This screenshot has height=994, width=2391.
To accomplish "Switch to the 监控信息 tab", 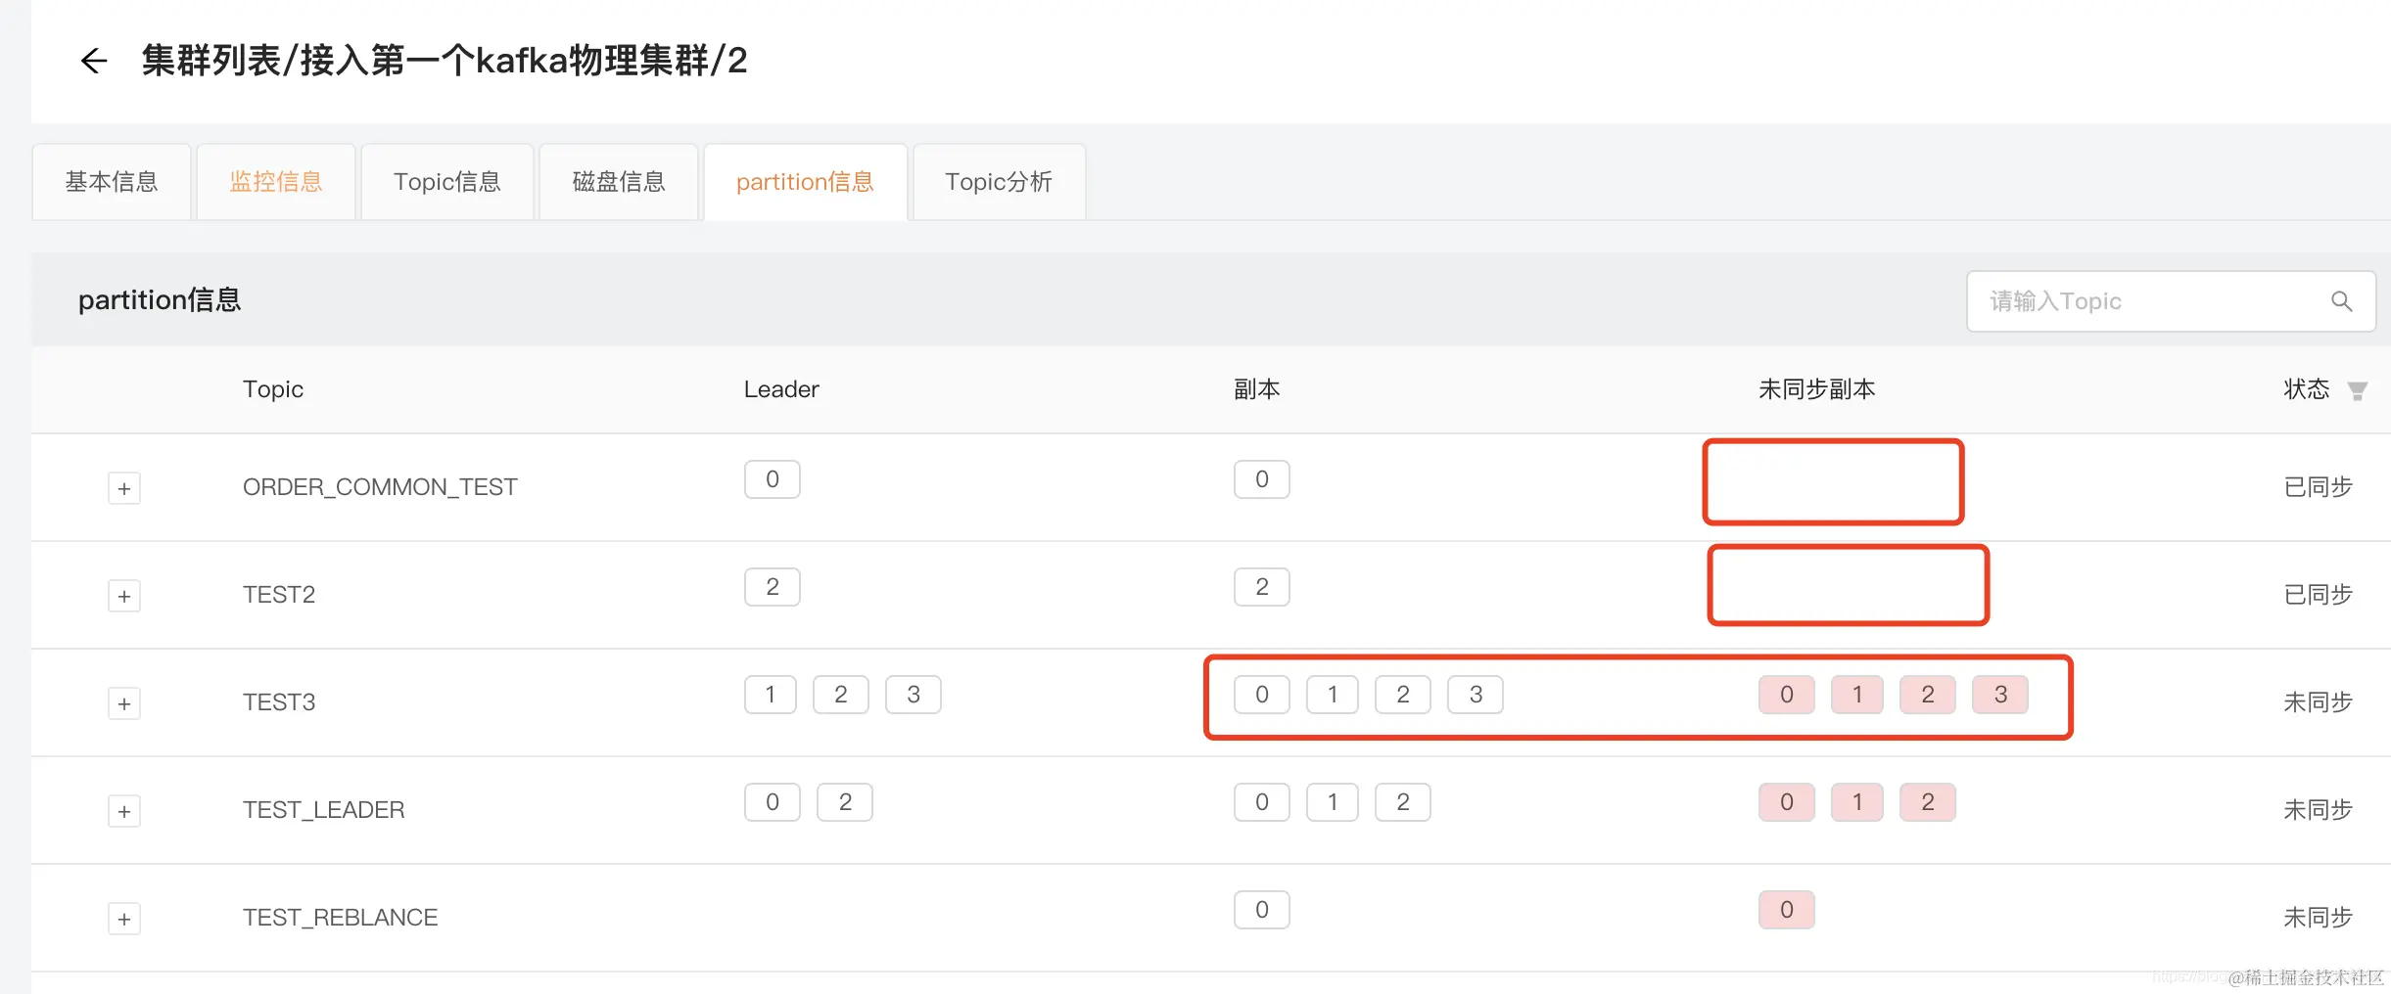I will pyautogui.click(x=276, y=182).
